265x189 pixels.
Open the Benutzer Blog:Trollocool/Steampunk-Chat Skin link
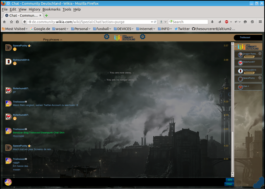[39, 133]
